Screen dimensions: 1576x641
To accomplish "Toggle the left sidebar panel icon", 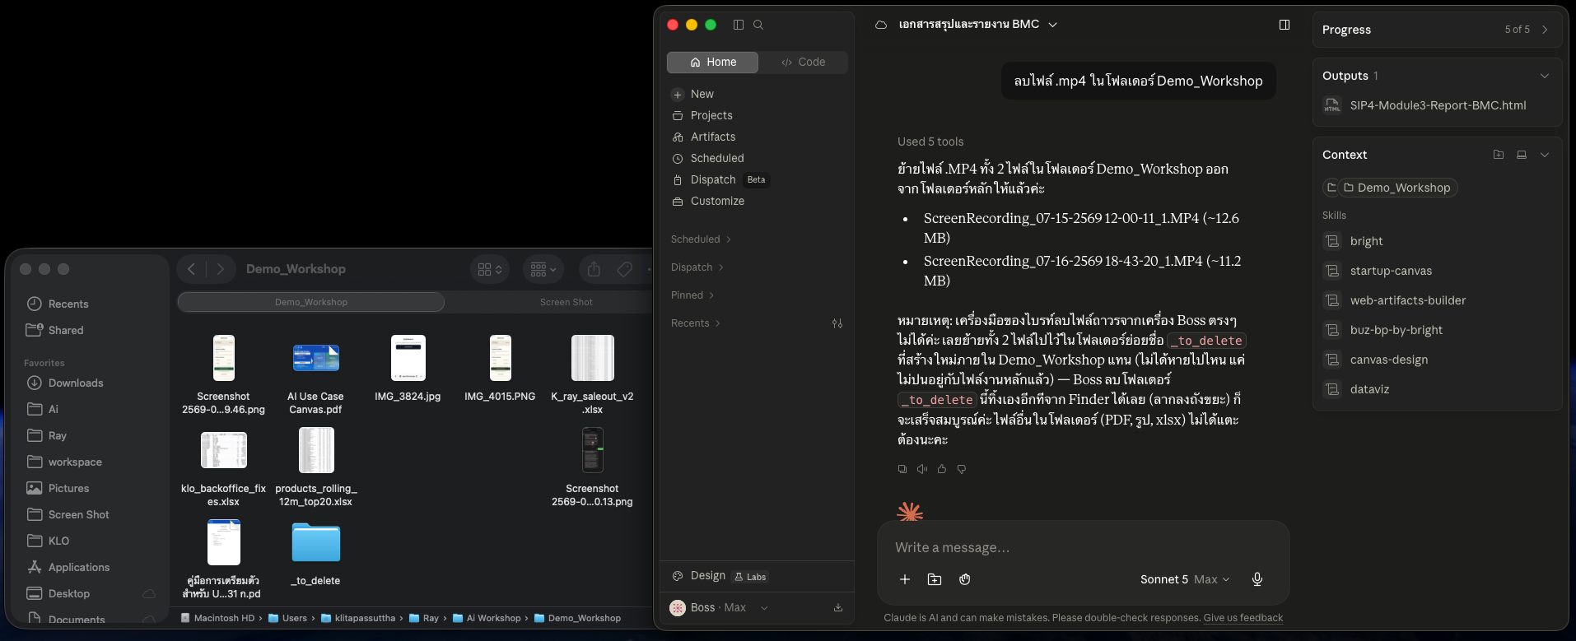I will [x=739, y=25].
